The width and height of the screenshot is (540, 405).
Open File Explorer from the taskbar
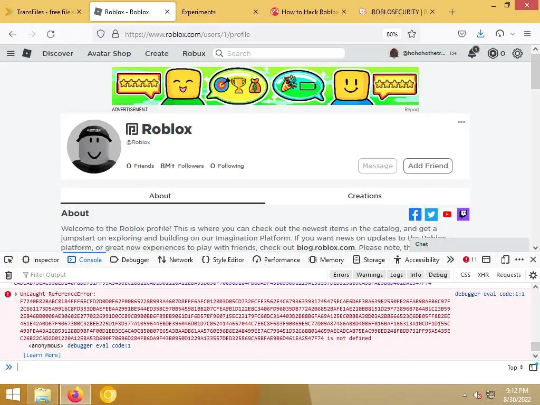click(42, 394)
